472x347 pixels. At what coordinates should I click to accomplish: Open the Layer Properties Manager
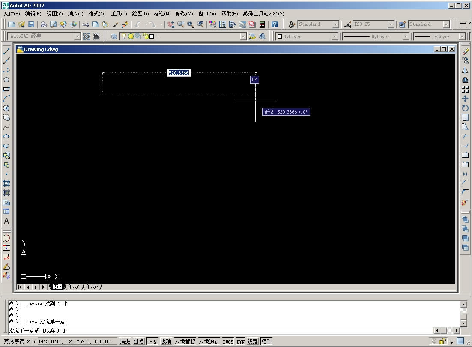tap(114, 36)
